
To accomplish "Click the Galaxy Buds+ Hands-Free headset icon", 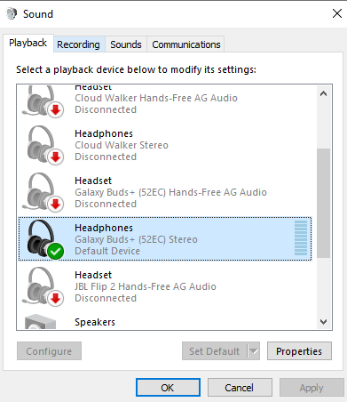I will 43,192.
